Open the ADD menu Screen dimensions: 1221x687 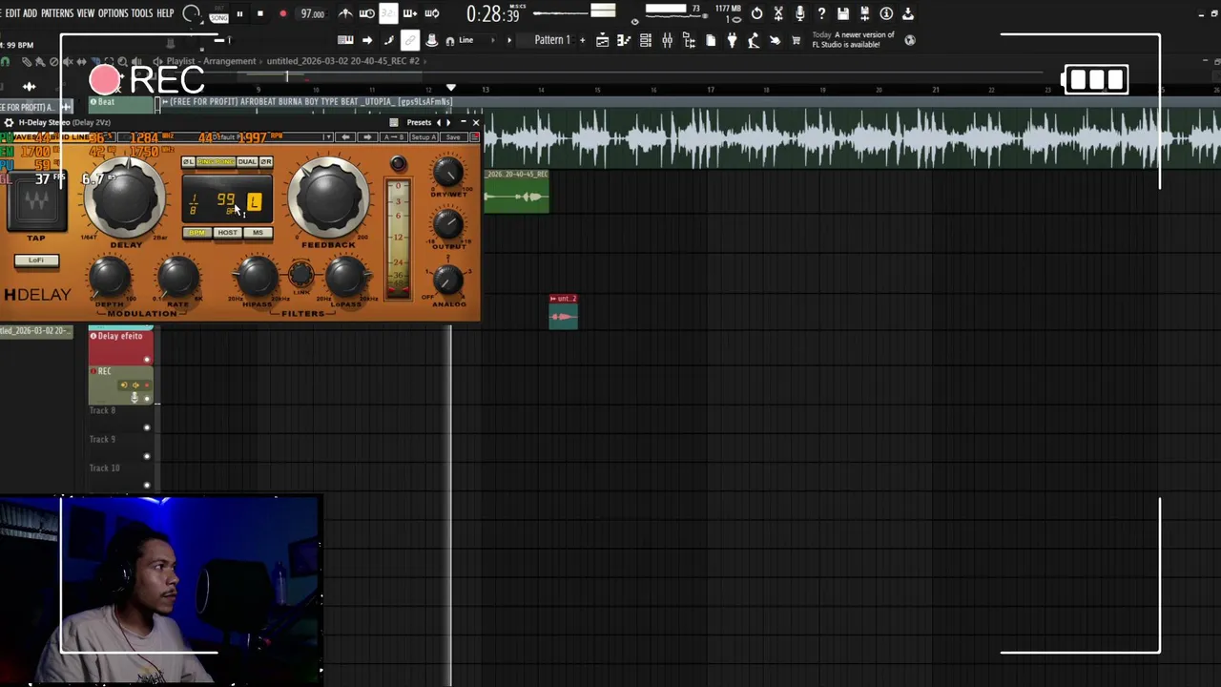(x=30, y=13)
